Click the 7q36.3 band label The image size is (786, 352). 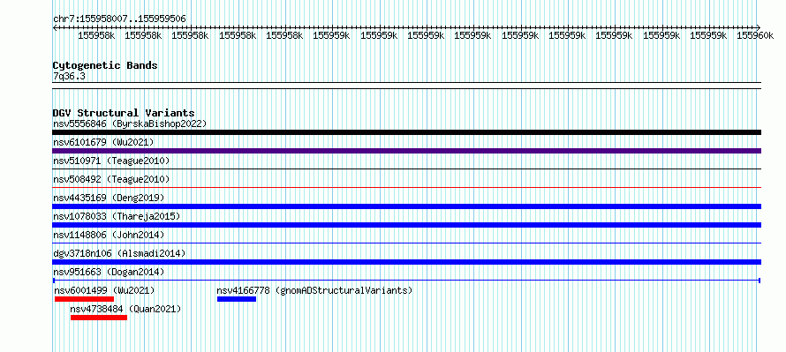[x=69, y=77]
